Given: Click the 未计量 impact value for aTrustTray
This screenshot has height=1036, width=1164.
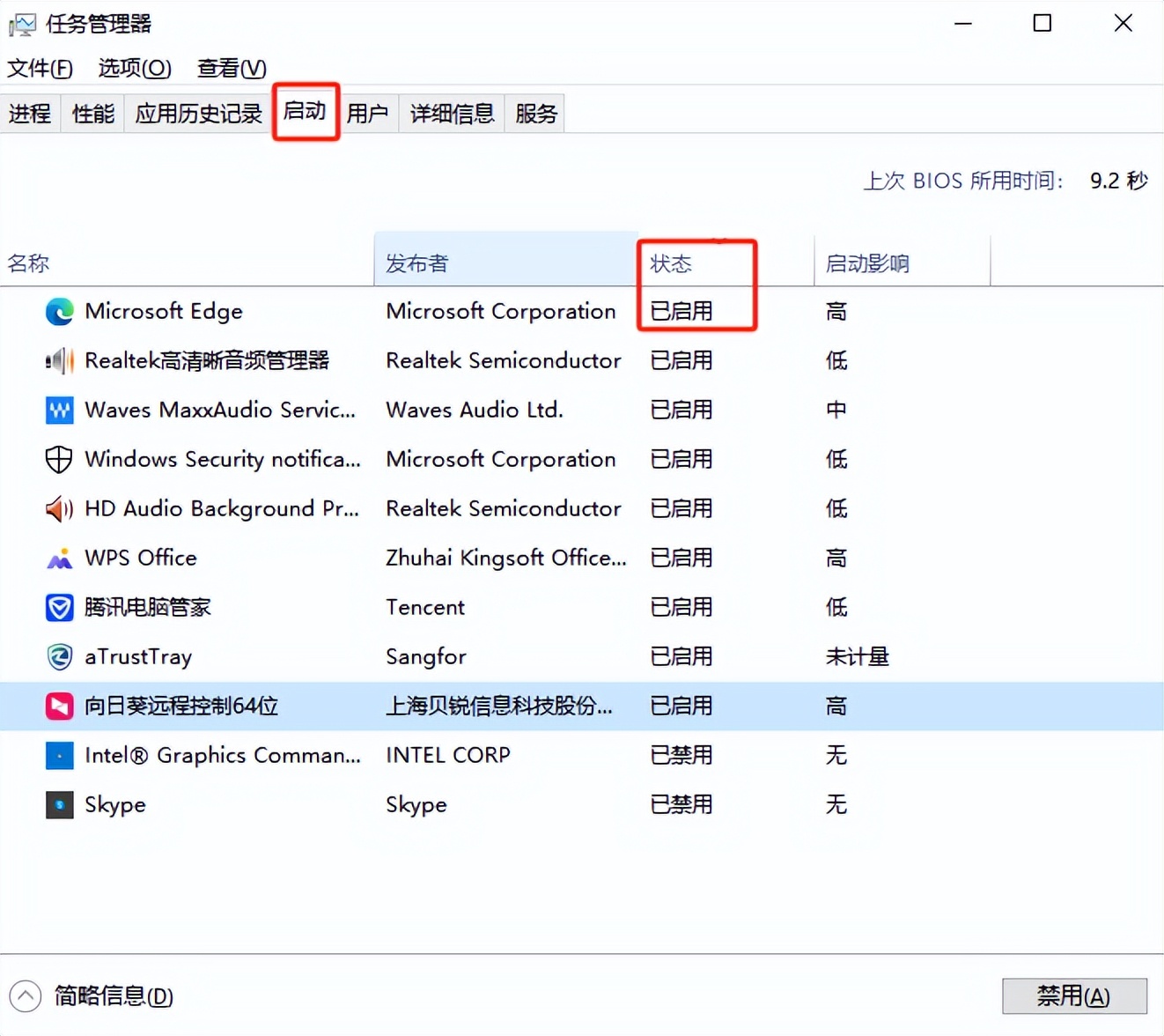Looking at the screenshot, I should click(858, 656).
